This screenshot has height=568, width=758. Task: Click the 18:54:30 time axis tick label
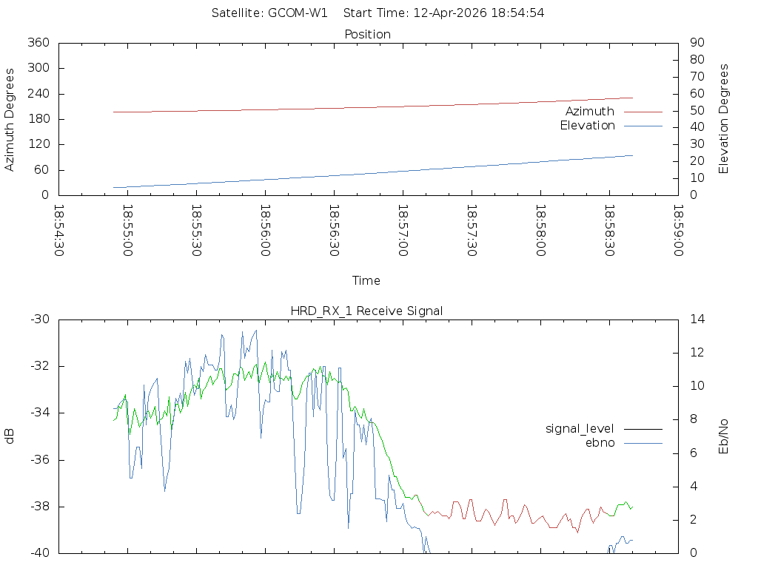coord(58,230)
